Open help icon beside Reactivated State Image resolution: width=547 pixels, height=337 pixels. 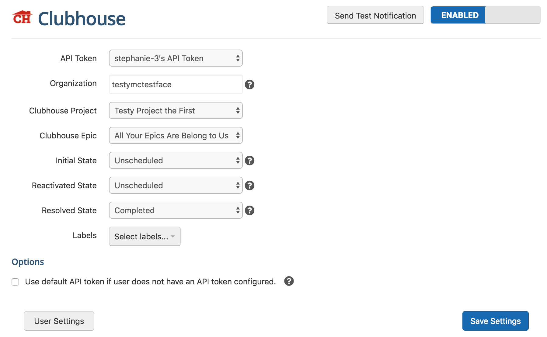[249, 186]
